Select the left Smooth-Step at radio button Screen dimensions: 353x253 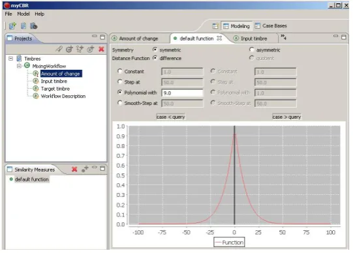(x=120, y=103)
